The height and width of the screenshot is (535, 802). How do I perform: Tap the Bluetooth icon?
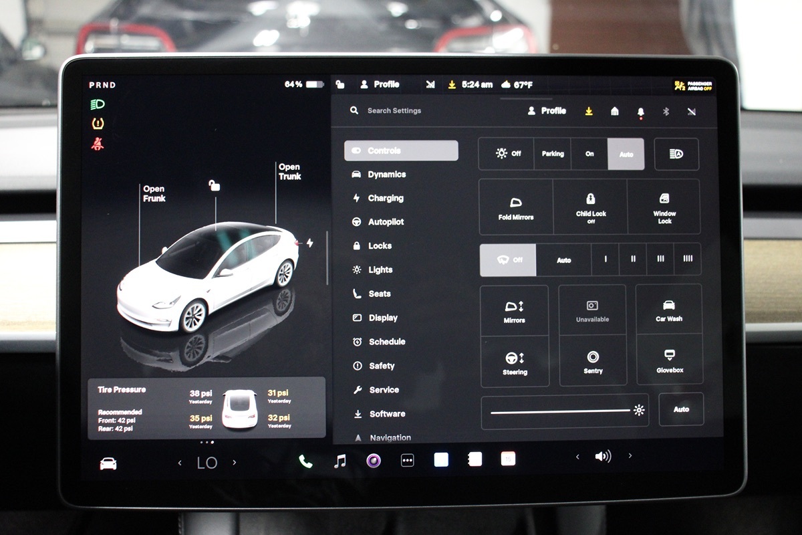tap(666, 112)
